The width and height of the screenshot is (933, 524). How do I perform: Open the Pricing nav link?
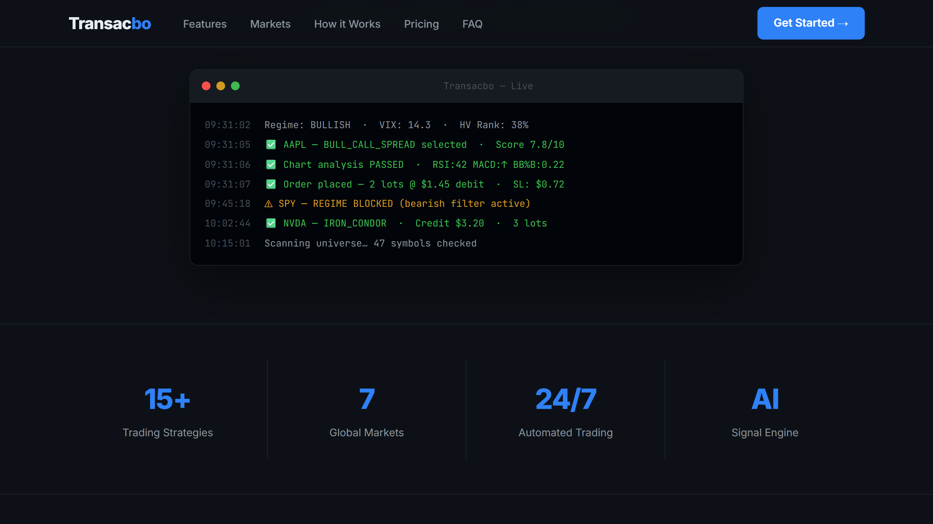pos(421,24)
